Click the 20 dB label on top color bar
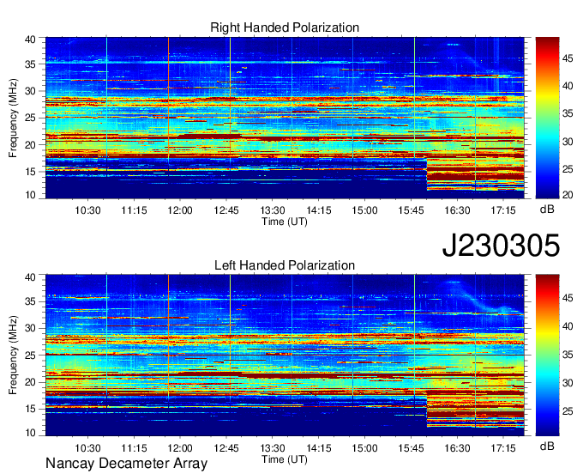 (x=568, y=195)
